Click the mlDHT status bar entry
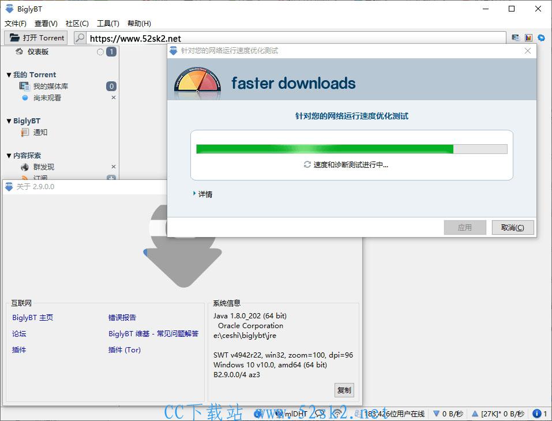The height and width of the screenshot is (421, 552). click(x=292, y=414)
